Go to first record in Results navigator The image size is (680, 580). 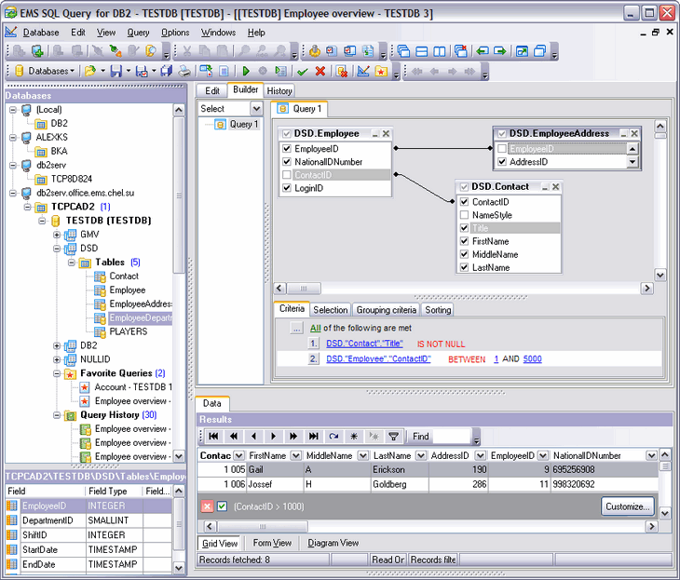tap(213, 437)
